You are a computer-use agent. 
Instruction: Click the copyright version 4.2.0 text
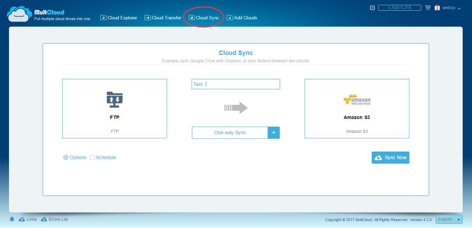[378, 220]
